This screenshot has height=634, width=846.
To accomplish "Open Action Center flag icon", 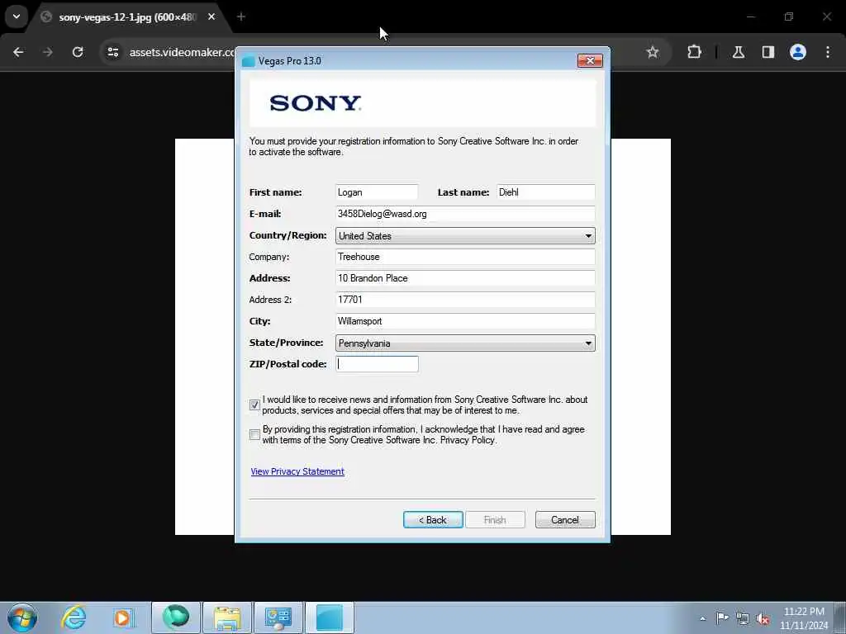I will (x=722, y=617).
